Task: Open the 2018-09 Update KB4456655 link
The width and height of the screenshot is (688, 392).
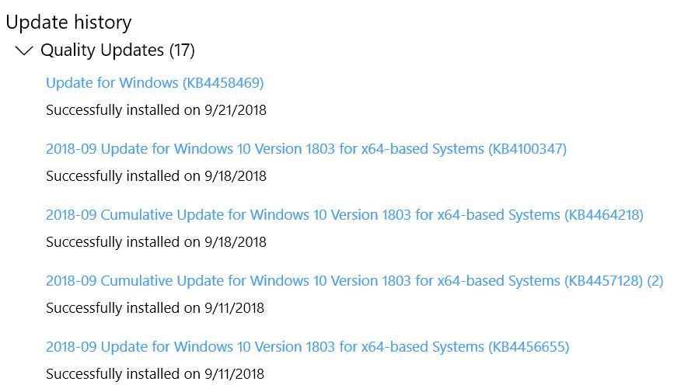Action: pos(307,347)
